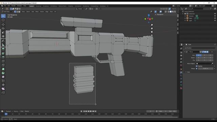Select the Scale tool

coord(3,33)
